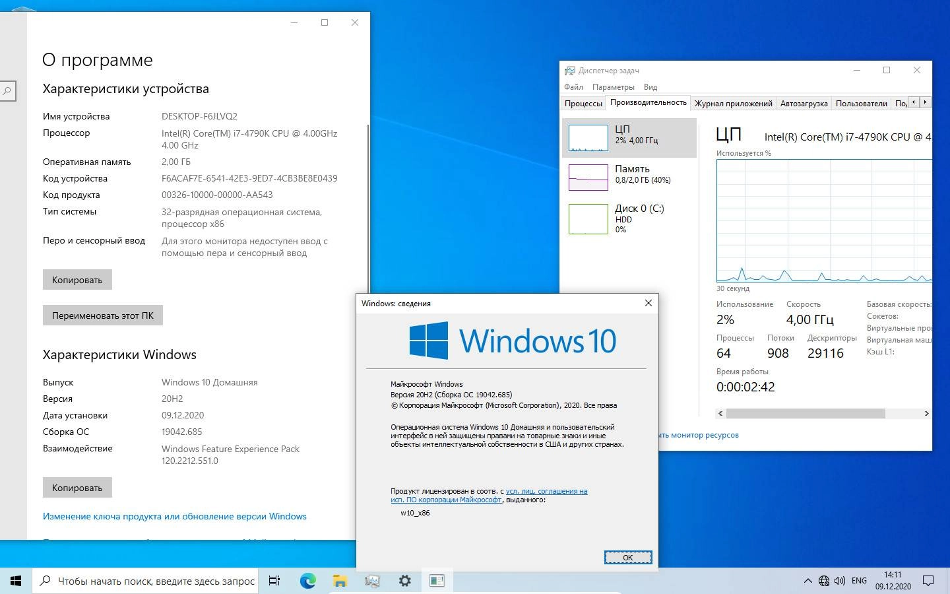This screenshot has width=950, height=594.
Task: Click the product ID 00326-10000-00000-AA543
Action: pos(217,195)
